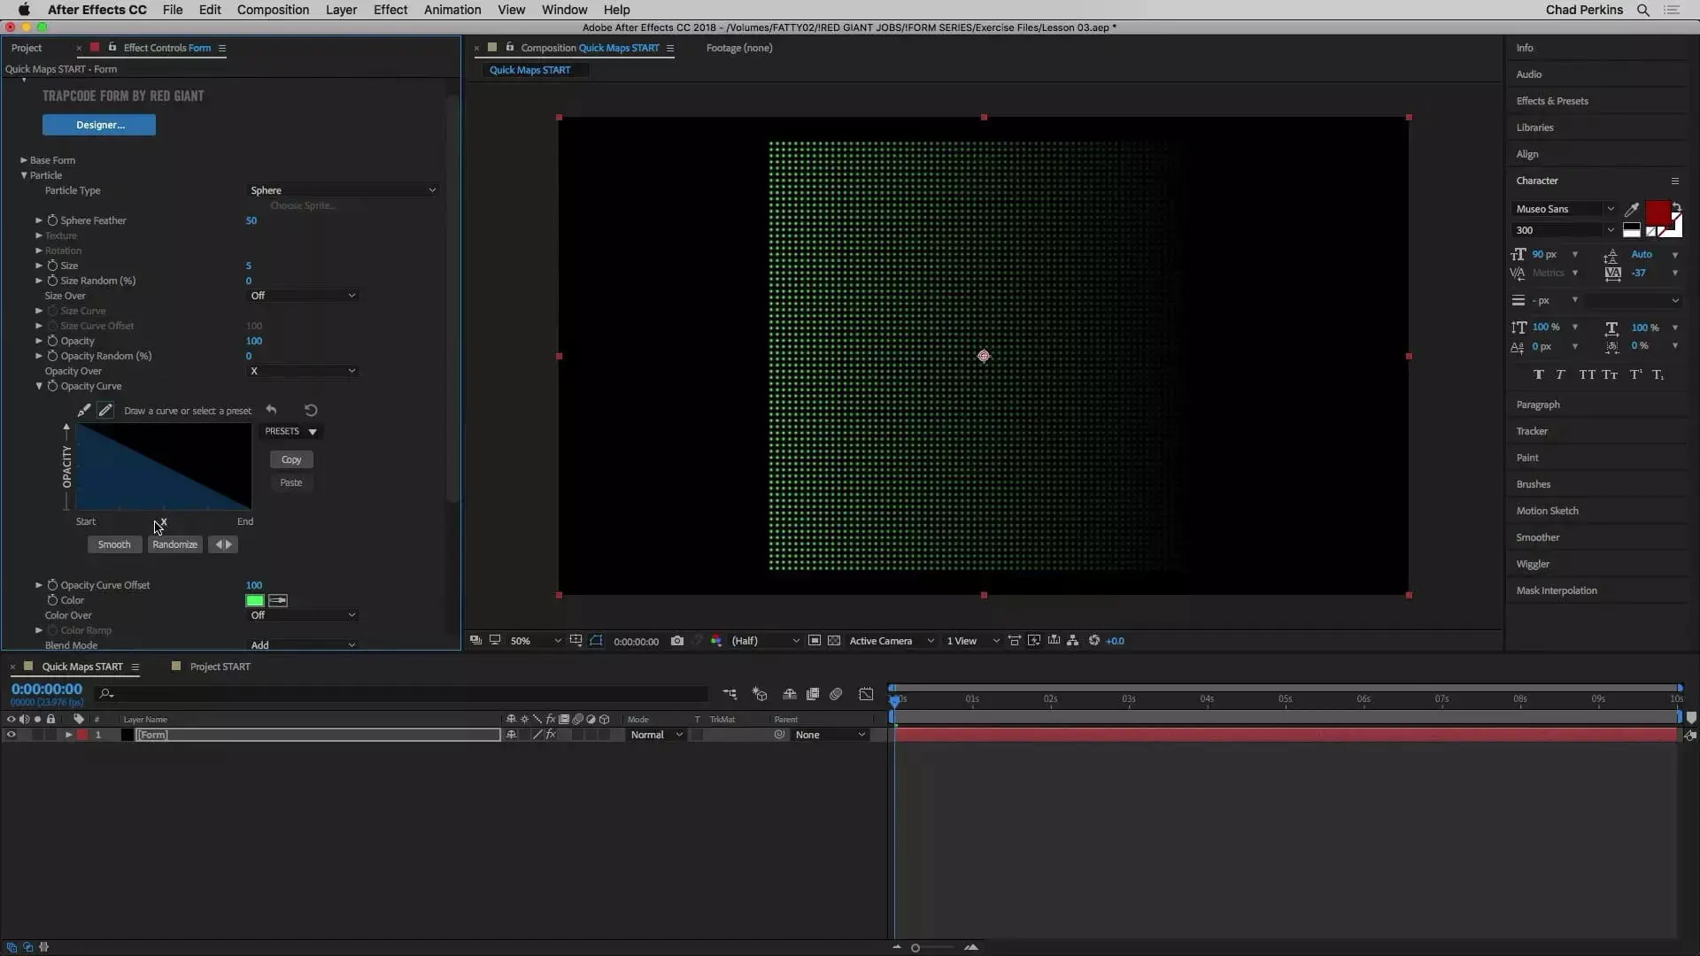Open the Opacity Over dropdown
The image size is (1700, 956).
pyautogui.click(x=303, y=371)
